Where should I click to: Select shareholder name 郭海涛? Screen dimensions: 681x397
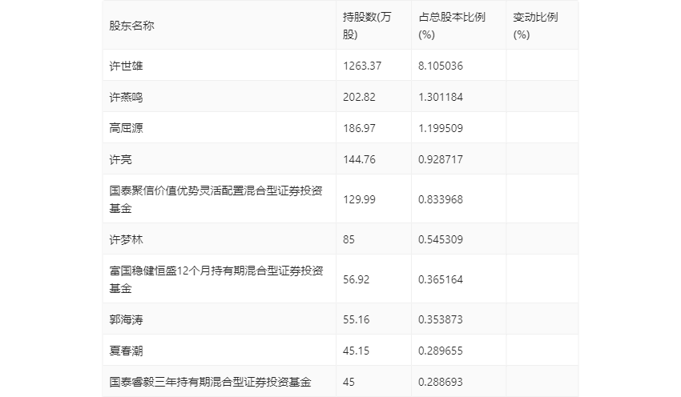[x=126, y=320]
